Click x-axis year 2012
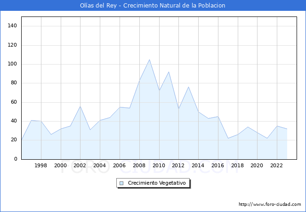306x212 pixels. pos(178,165)
